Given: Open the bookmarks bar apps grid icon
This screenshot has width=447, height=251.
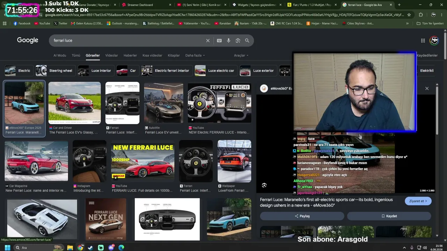Looking at the screenshot, I should (x=5, y=23).
